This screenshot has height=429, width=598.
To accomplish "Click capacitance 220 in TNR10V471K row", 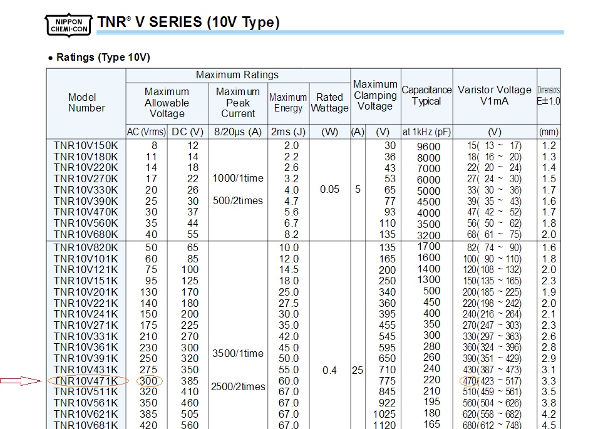I will coord(431,380).
